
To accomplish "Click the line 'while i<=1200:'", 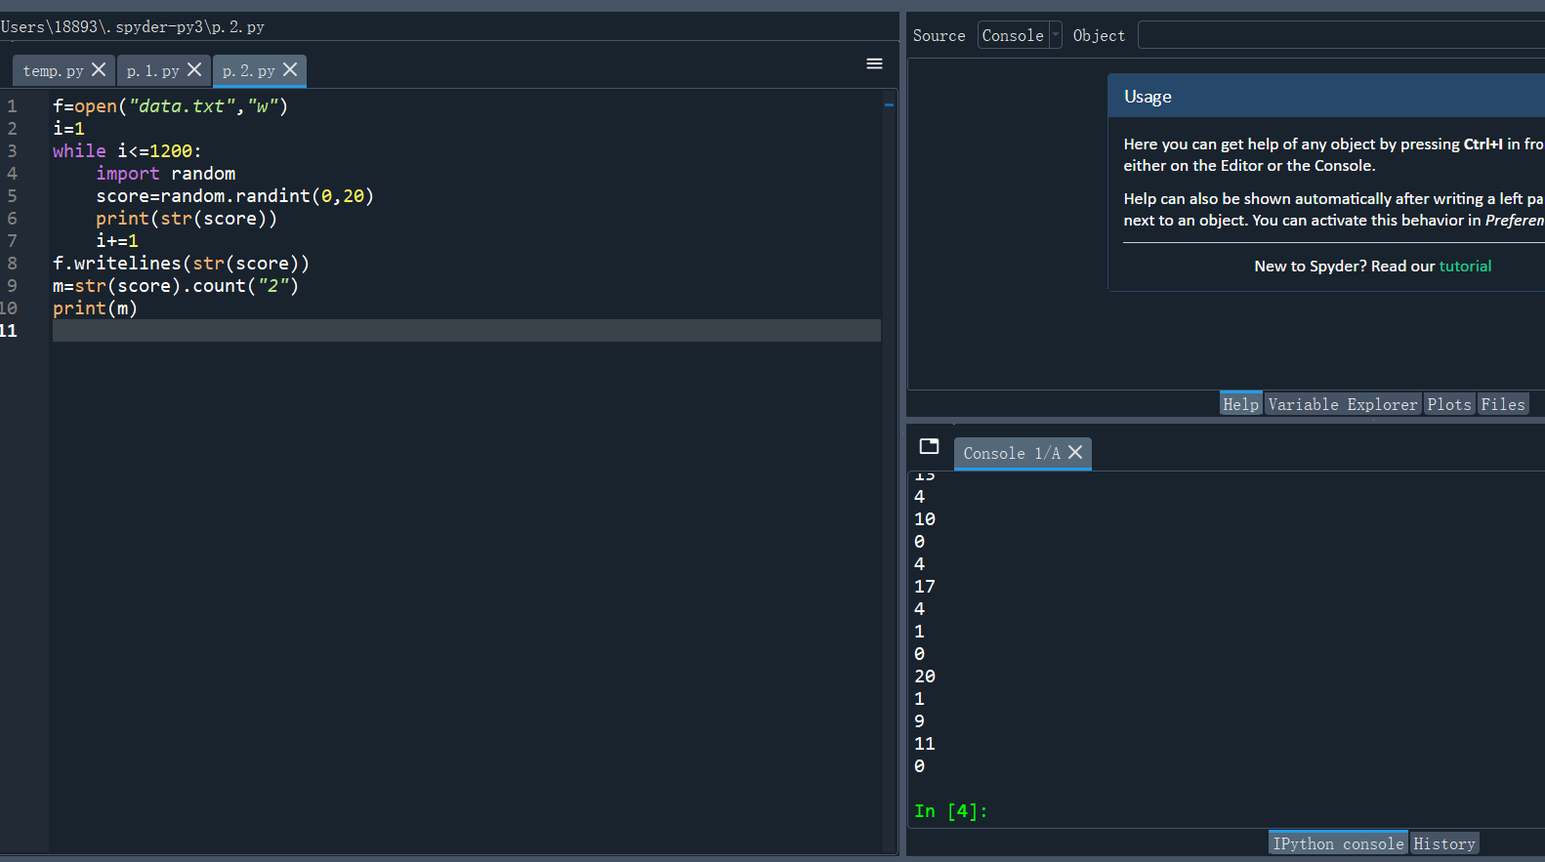I will point(127,151).
